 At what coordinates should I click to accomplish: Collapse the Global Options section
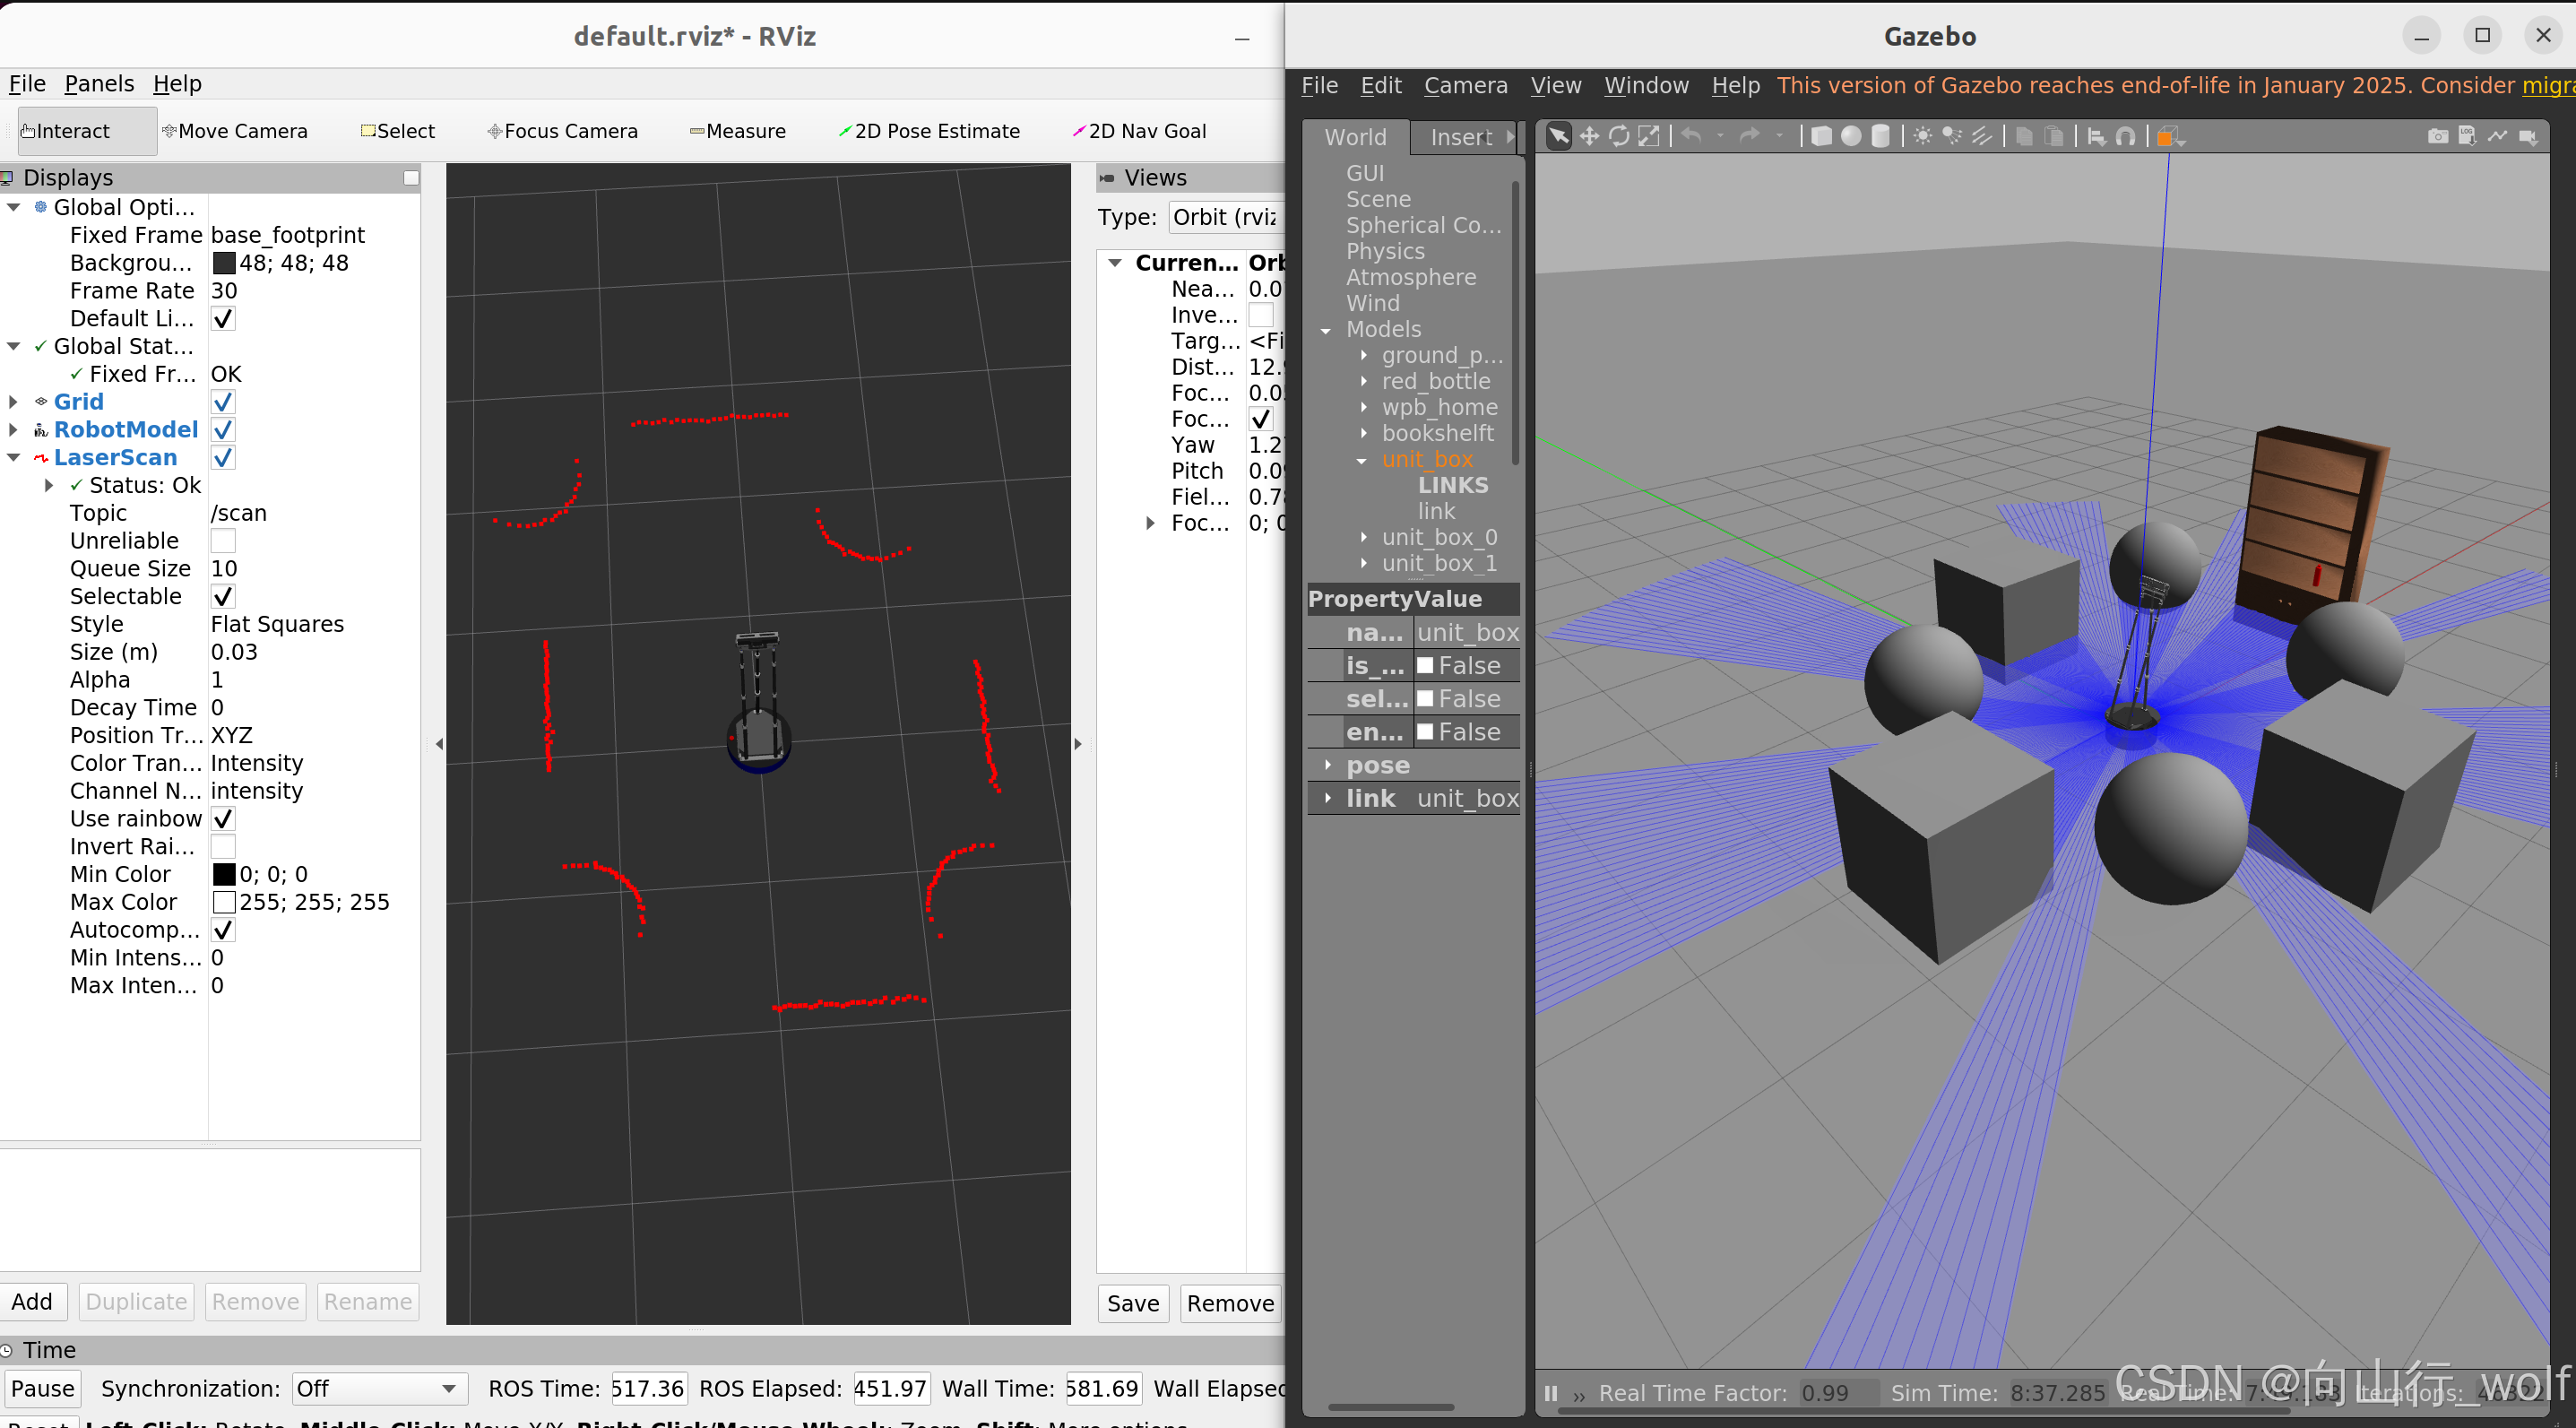click(x=13, y=208)
